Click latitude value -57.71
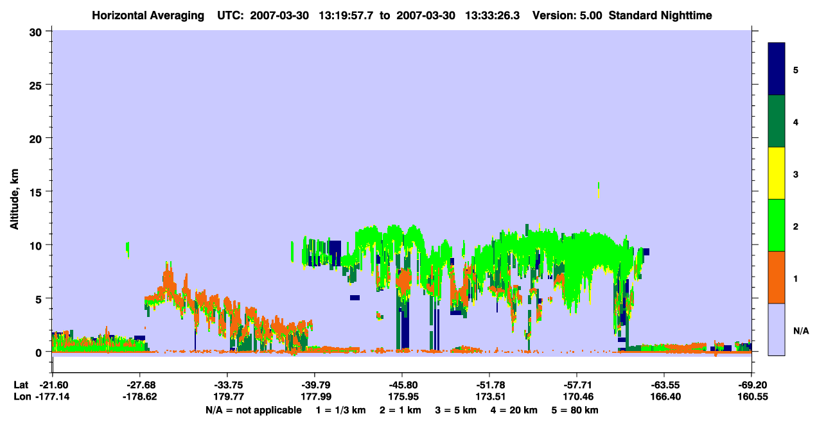Screen dimensions: 835x428 click(577, 385)
